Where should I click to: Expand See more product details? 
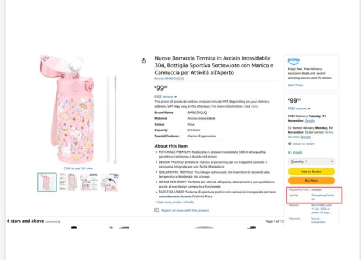click(x=174, y=202)
